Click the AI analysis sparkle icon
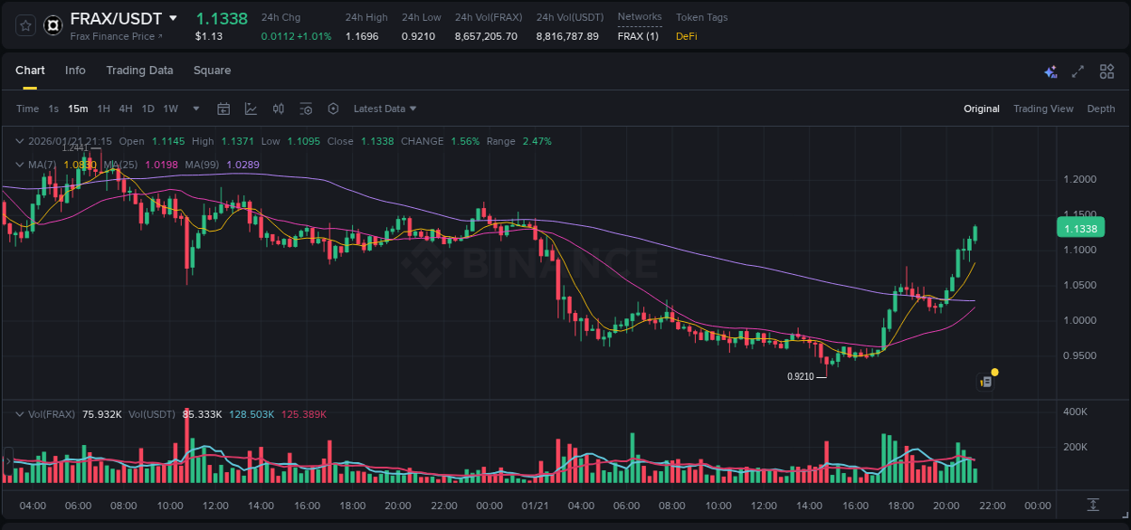This screenshot has width=1131, height=530. [x=1050, y=70]
